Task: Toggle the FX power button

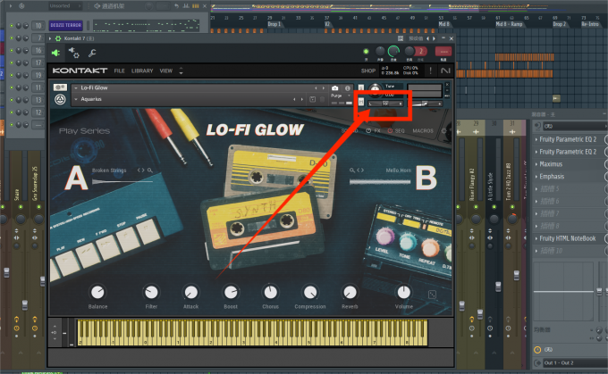Action: [x=368, y=131]
